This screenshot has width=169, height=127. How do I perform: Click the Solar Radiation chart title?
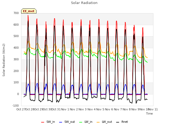[x=84, y=3]
